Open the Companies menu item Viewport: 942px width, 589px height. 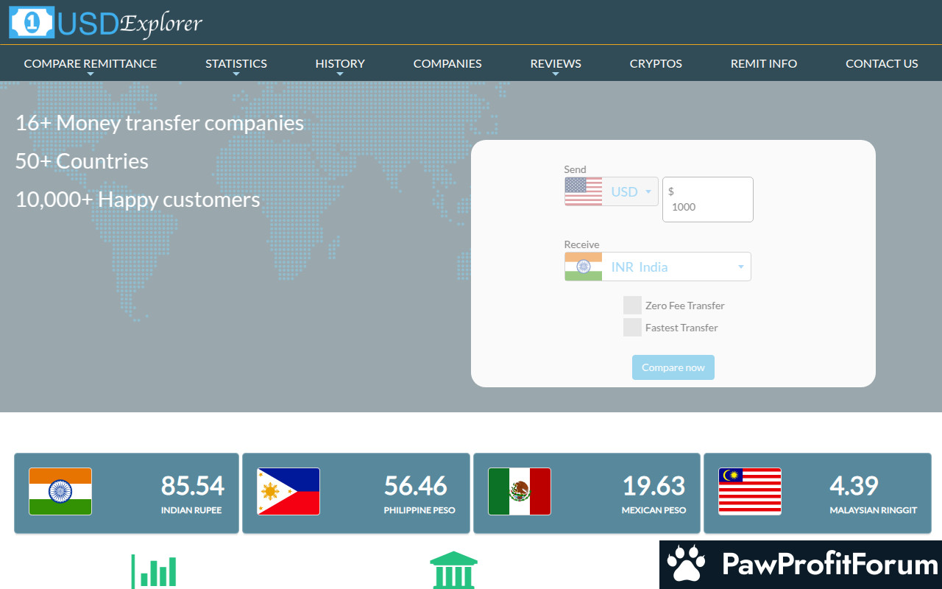[447, 64]
